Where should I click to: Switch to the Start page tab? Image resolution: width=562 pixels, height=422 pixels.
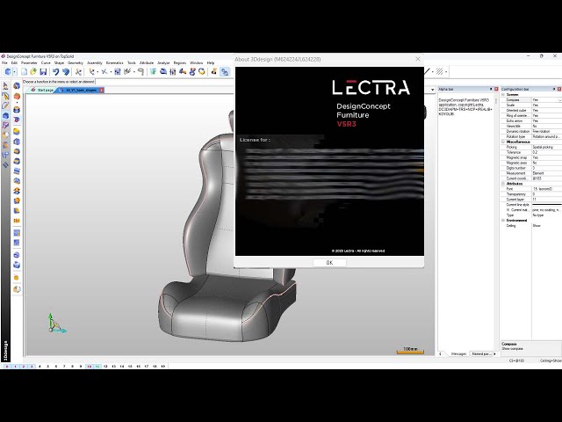coord(42,90)
